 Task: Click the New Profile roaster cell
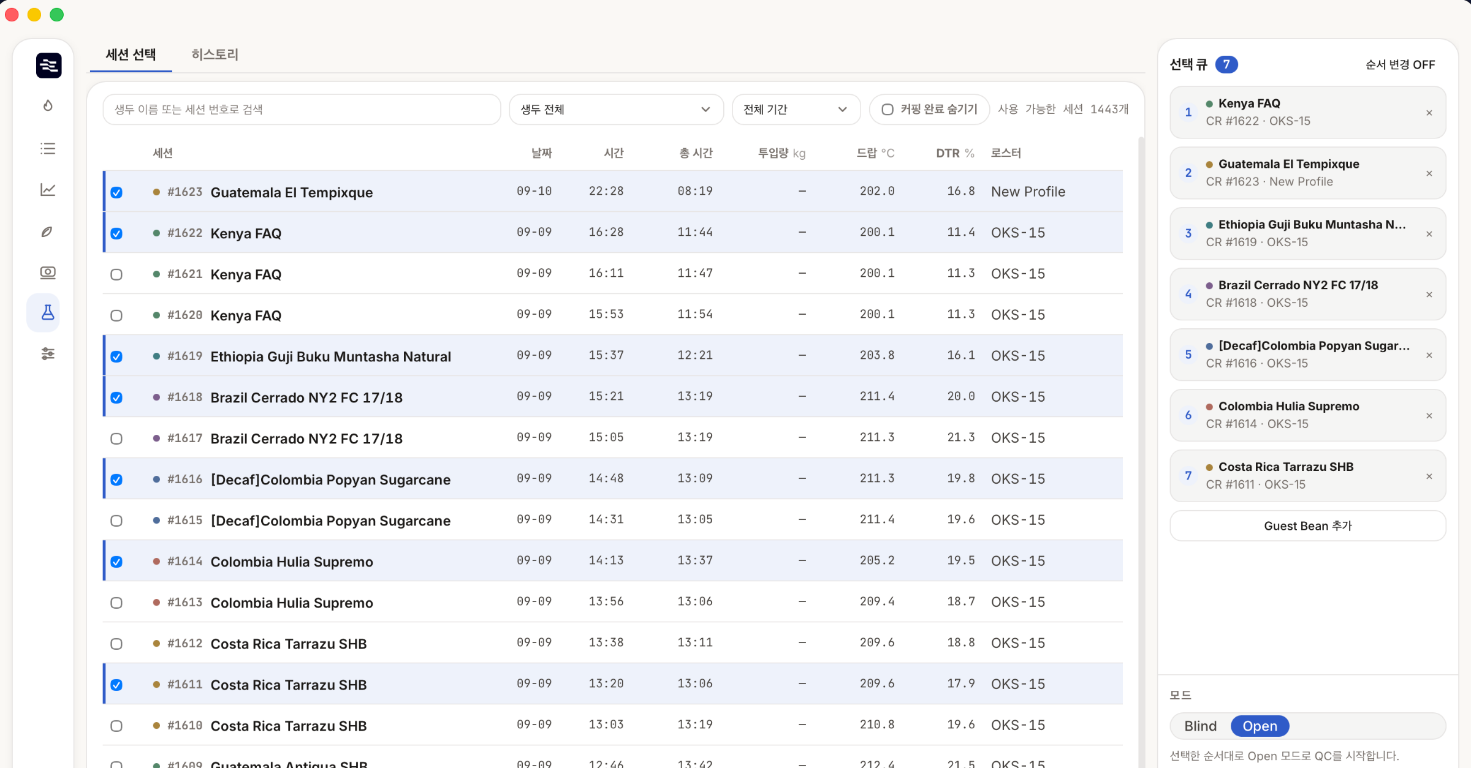click(1028, 192)
